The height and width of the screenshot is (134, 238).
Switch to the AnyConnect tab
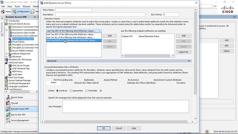(133, 80)
